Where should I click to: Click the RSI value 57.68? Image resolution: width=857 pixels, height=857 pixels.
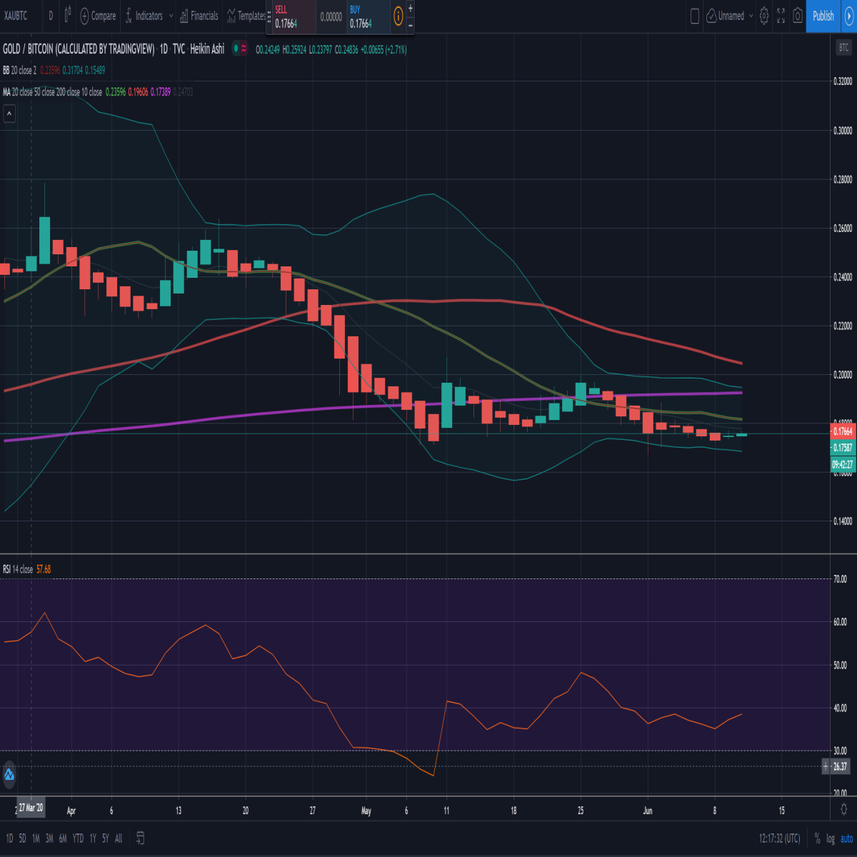click(x=44, y=569)
